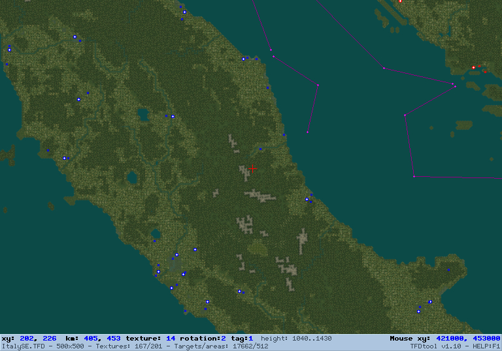Click the 'height: 1040..1430' readout

[296, 338]
